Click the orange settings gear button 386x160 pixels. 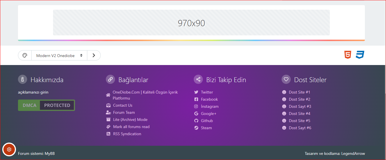tap(9, 149)
